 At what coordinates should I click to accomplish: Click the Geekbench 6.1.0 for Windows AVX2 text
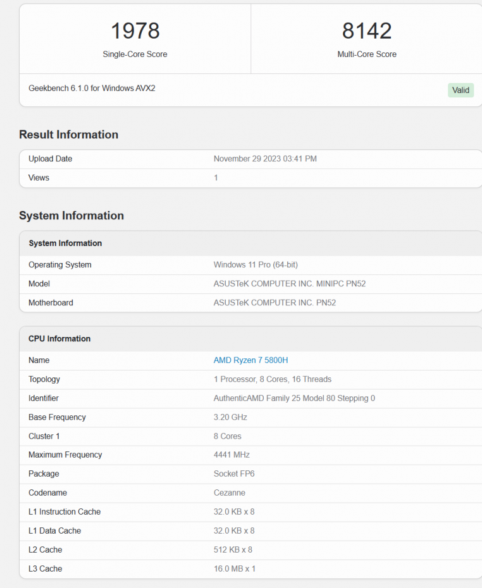pyautogui.click(x=92, y=89)
